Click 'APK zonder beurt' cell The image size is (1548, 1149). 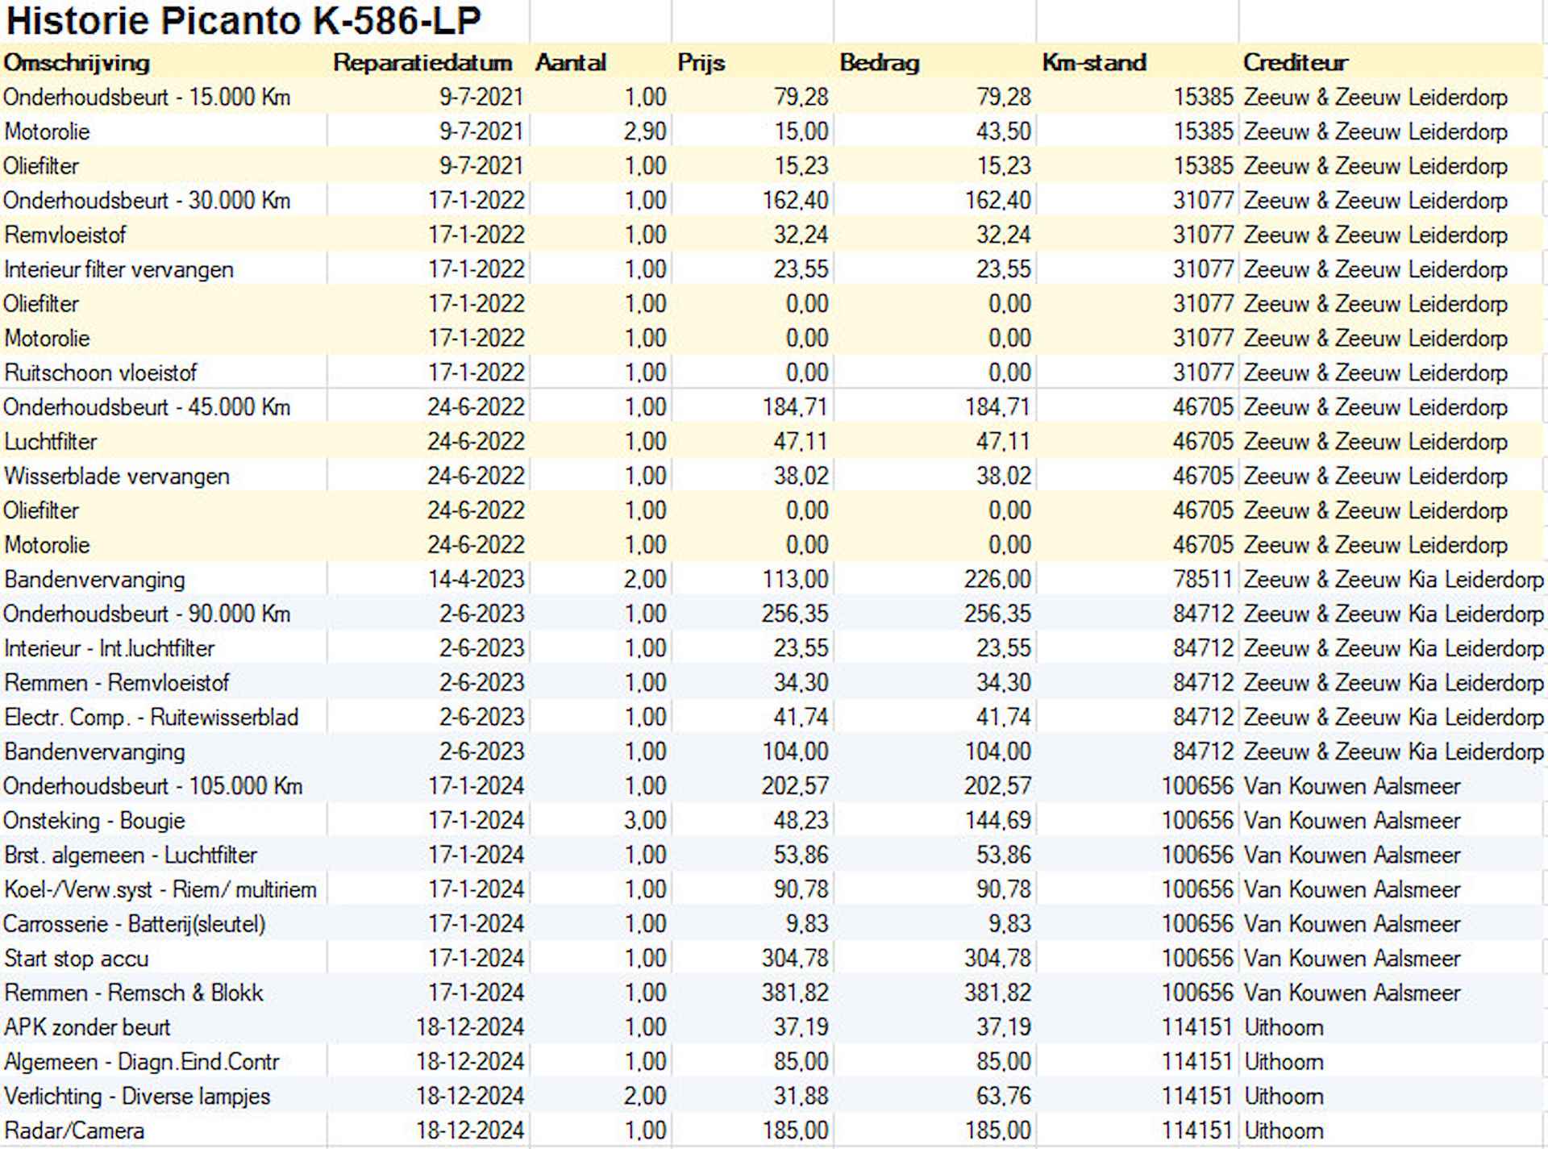[87, 1028]
